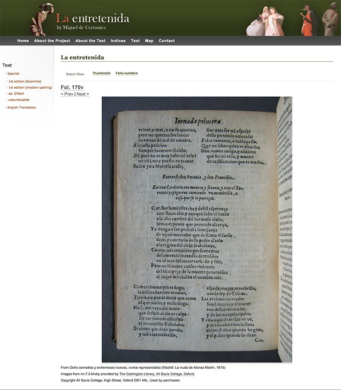The width and height of the screenshot is (341, 390).
Task: Open the Home menu item
Action: click(x=23, y=40)
